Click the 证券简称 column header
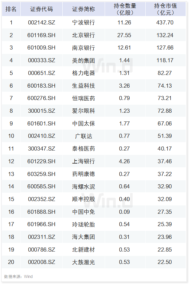Viewport: 190px width, 285px height. click(x=83, y=9)
